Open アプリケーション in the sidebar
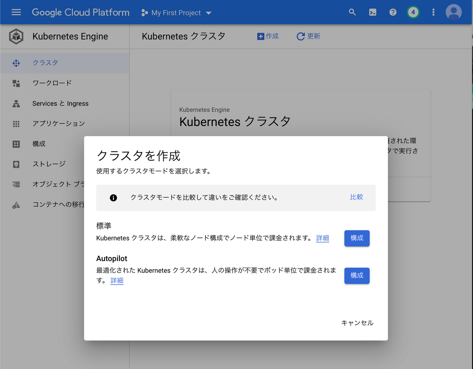The width and height of the screenshot is (473, 369). [x=65, y=124]
